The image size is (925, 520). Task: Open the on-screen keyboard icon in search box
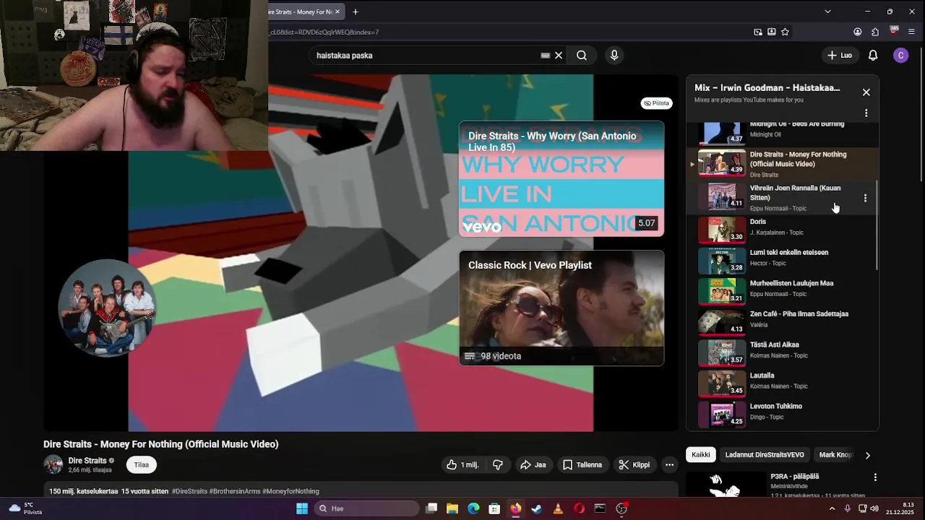(546, 56)
